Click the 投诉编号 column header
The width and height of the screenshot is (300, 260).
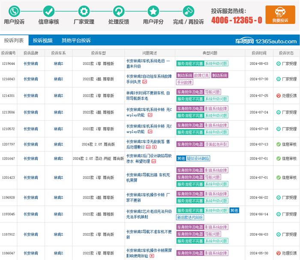(9, 53)
